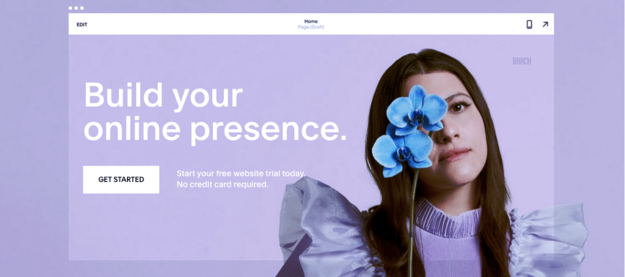Click the Page (Draft) status label
Viewport: 625px width, 277px height.
[x=311, y=27]
